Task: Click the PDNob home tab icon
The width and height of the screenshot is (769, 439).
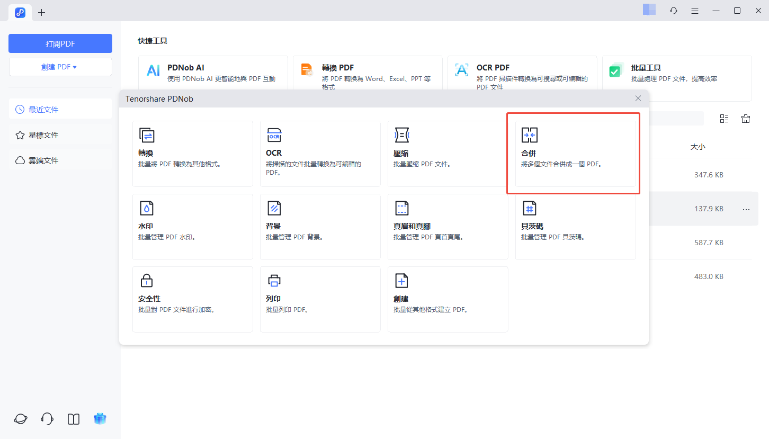Action: pyautogui.click(x=20, y=12)
